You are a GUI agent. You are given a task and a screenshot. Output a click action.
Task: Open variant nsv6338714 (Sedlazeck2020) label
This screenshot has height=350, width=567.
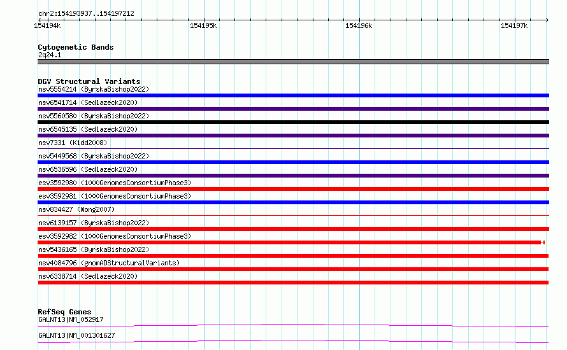[x=88, y=276]
